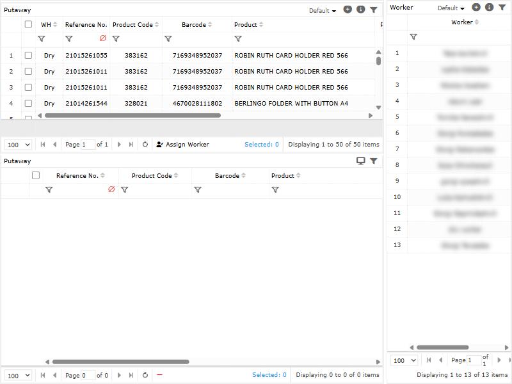Image resolution: width=512 pixels, height=384 pixels.
Task: Open Default view dropdown in top Putaway panel
Action: click(x=323, y=10)
